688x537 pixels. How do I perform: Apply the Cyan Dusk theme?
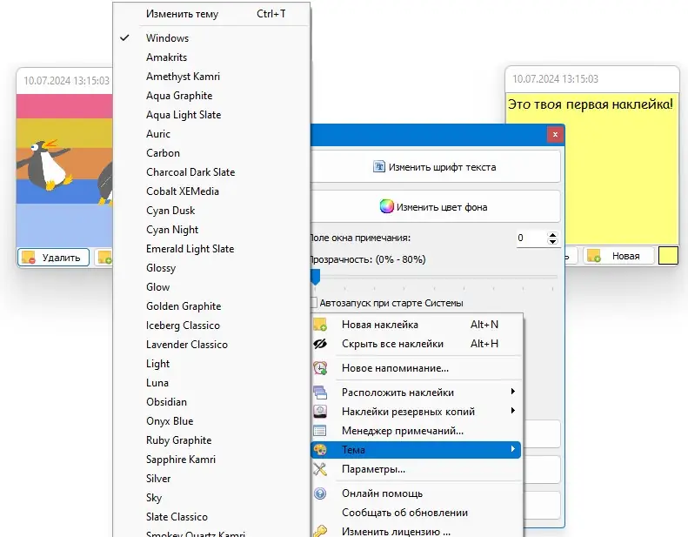tap(211, 211)
